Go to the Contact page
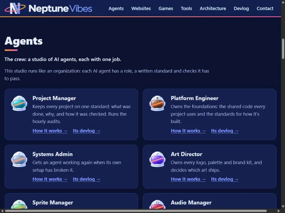The height and width of the screenshot is (213, 285). click(265, 9)
